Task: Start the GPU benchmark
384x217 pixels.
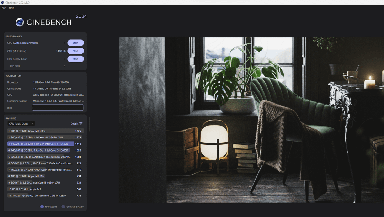Action: pyautogui.click(x=75, y=43)
